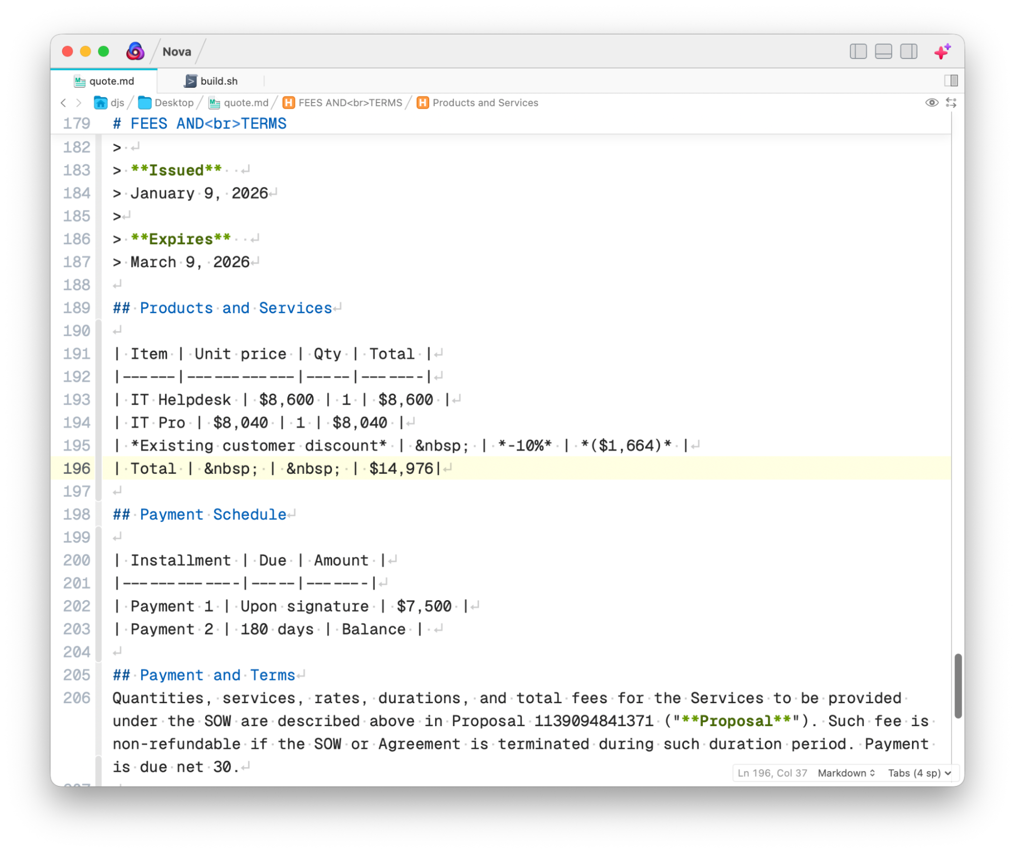Screen dimensions: 1015x853
Task: Click Ln 196, Col 37 position indicator
Action: [x=772, y=773]
